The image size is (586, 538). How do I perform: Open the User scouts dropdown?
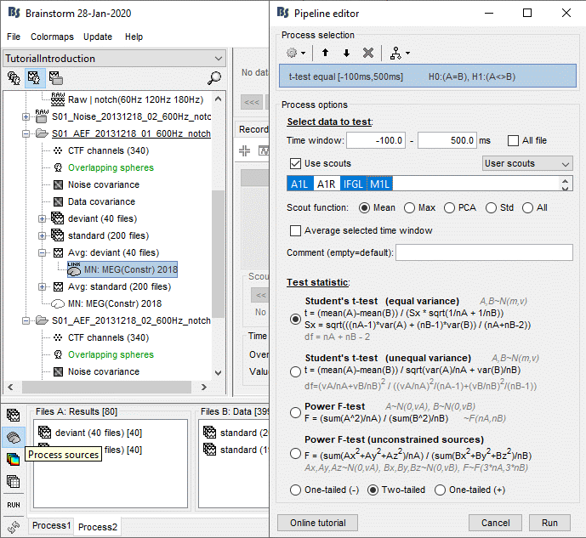click(x=527, y=163)
